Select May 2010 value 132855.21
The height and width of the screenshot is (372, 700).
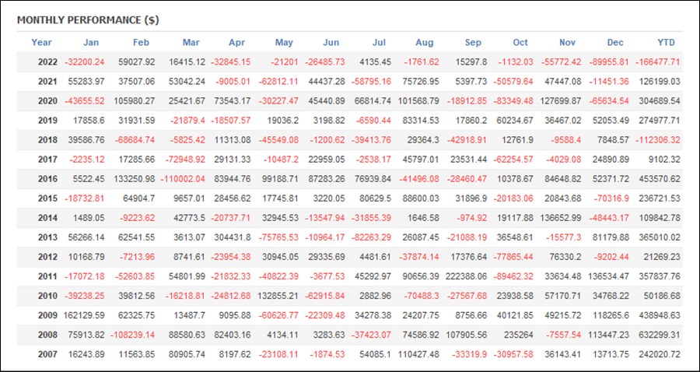278,296
